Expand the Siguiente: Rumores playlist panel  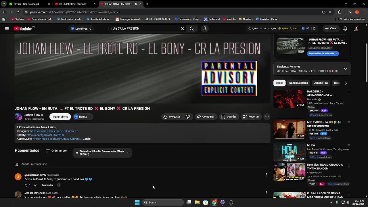tap(345, 69)
